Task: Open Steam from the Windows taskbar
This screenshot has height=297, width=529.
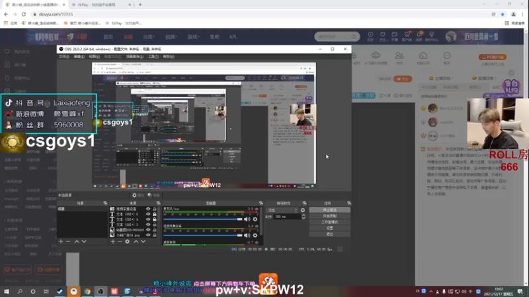Action: pyautogui.click(x=60, y=291)
